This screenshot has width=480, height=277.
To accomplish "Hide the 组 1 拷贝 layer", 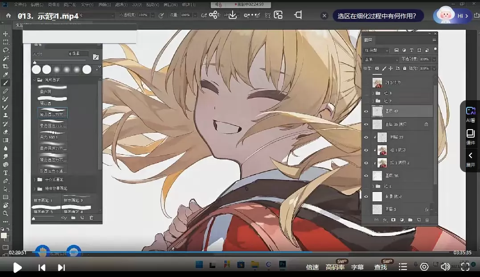I will (x=366, y=150).
